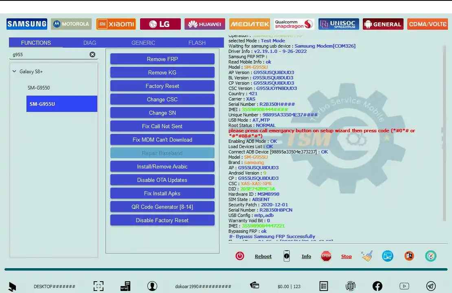Open the Android General section
The width and height of the screenshot is (452, 293).
tap(383, 24)
